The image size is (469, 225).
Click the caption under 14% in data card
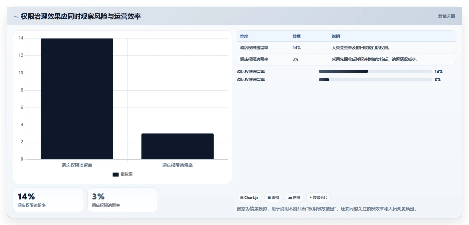click(32, 205)
